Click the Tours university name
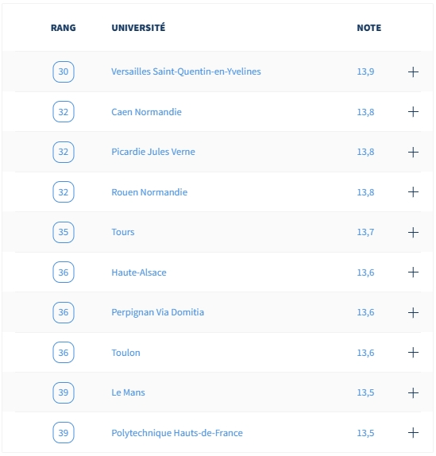The width and height of the screenshot is (436, 456). [x=123, y=232]
